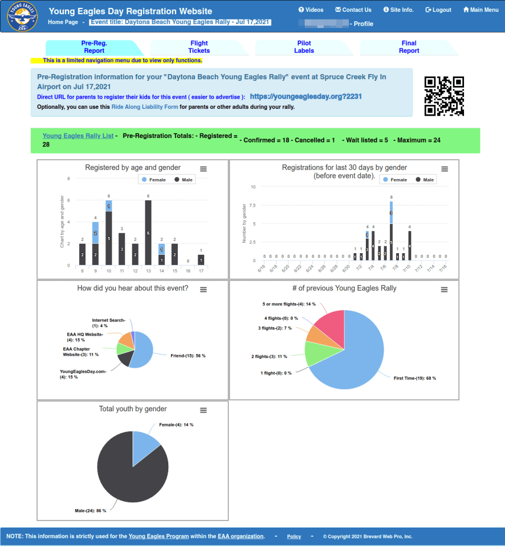
Task: Open chart menu for Total youth by gender
Action: click(x=204, y=410)
